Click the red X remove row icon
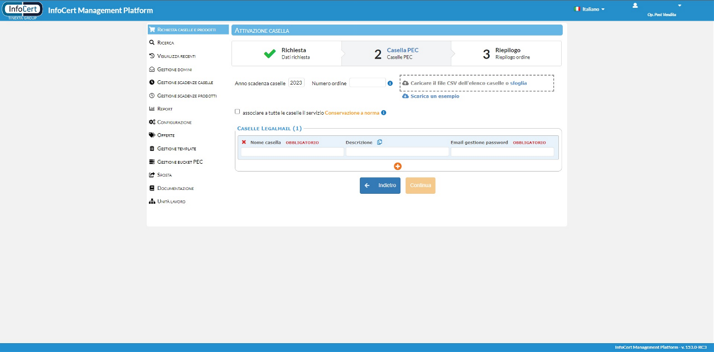Image resolution: width=714 pixels, height=352 pixels. (x=244, y=142)
